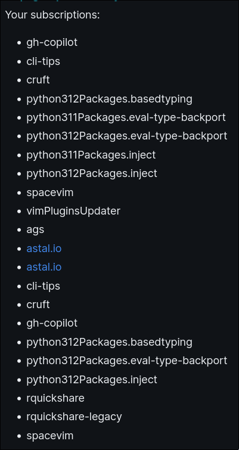Click python312Packages.basedtyping entry right below cruft

point(109,99)
